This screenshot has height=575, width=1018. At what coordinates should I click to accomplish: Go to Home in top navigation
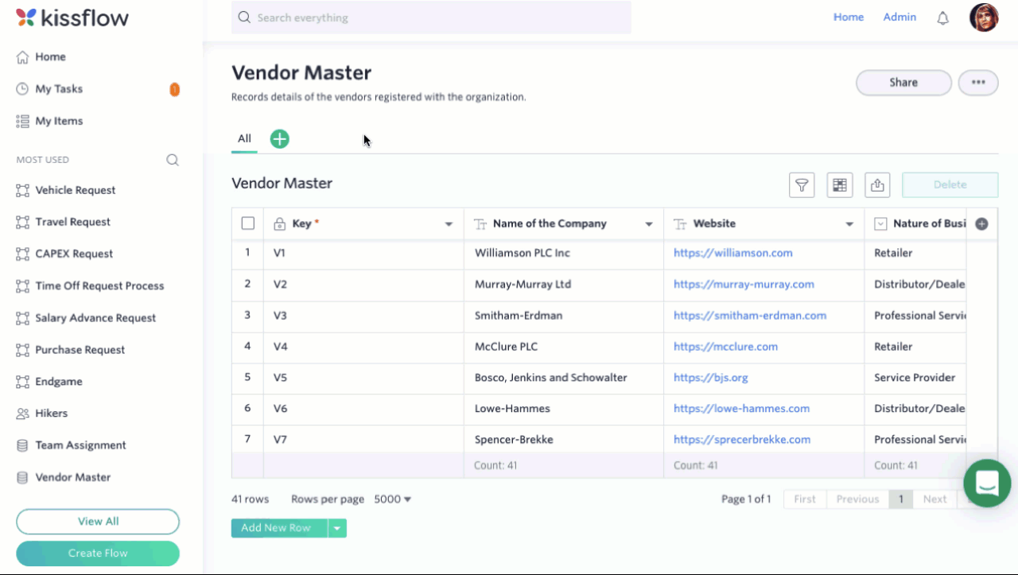(x=849, y=17)
